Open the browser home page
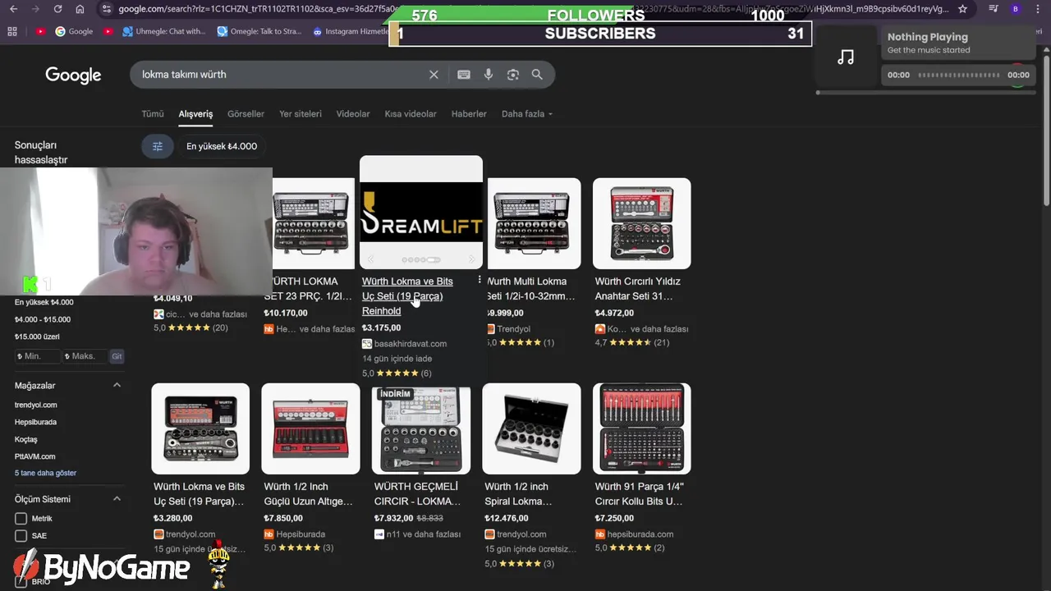 point(80,9)
